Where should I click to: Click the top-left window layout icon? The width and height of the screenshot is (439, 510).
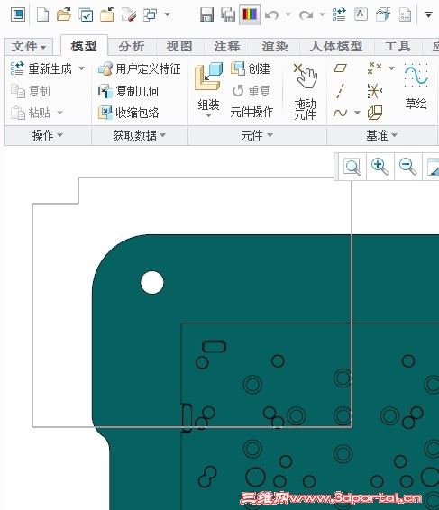(18, 14)
